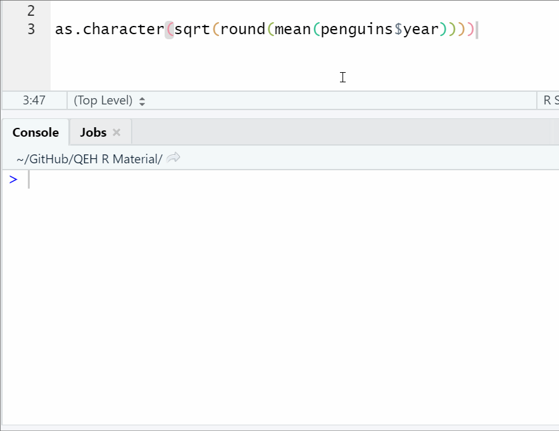Image resolution: width=559 pixels, height=431 pixels.
Task: Click line number 3 in the gutter
Action: [x=31, y=29]
